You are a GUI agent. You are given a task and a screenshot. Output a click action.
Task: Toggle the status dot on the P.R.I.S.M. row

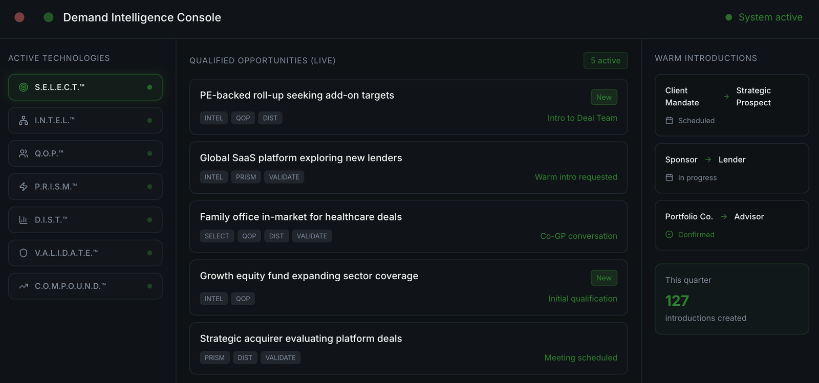point(149,187)
